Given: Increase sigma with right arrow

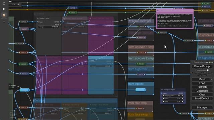Looking at the screenshot, I should [x=182, y=99].
